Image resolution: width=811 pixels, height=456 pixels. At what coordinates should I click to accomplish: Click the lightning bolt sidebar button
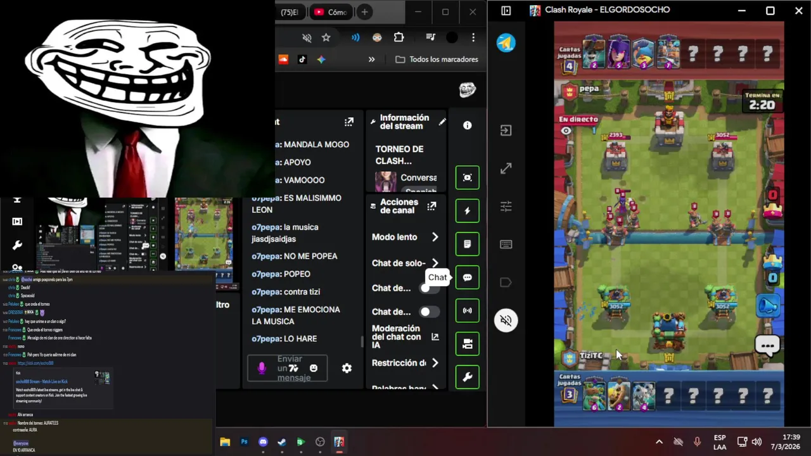[468, 211]
